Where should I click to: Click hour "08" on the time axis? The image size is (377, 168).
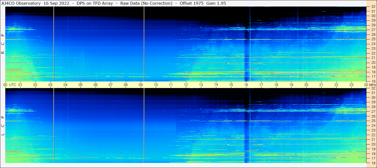(x=126, y=85)
